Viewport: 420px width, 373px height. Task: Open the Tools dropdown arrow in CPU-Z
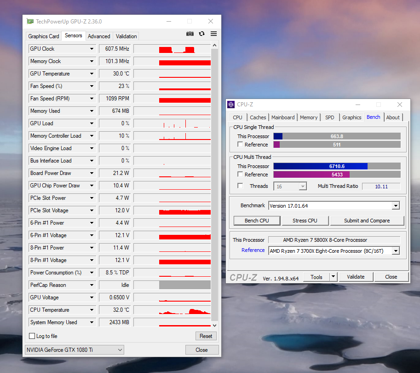coord(333,276)
